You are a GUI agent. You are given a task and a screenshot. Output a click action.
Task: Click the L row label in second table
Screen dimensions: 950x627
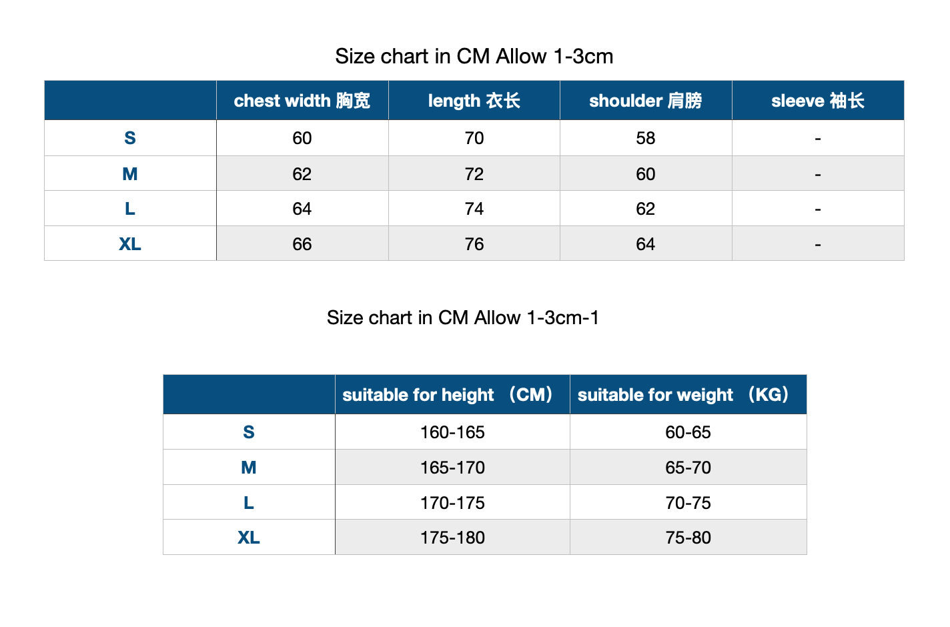[x=249, y=502]
